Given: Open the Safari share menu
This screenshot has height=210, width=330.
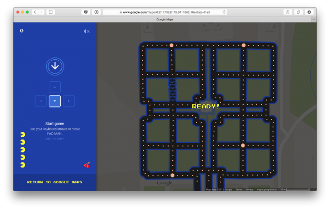Looking at the screenshot, I should click(x=288, y=12).
